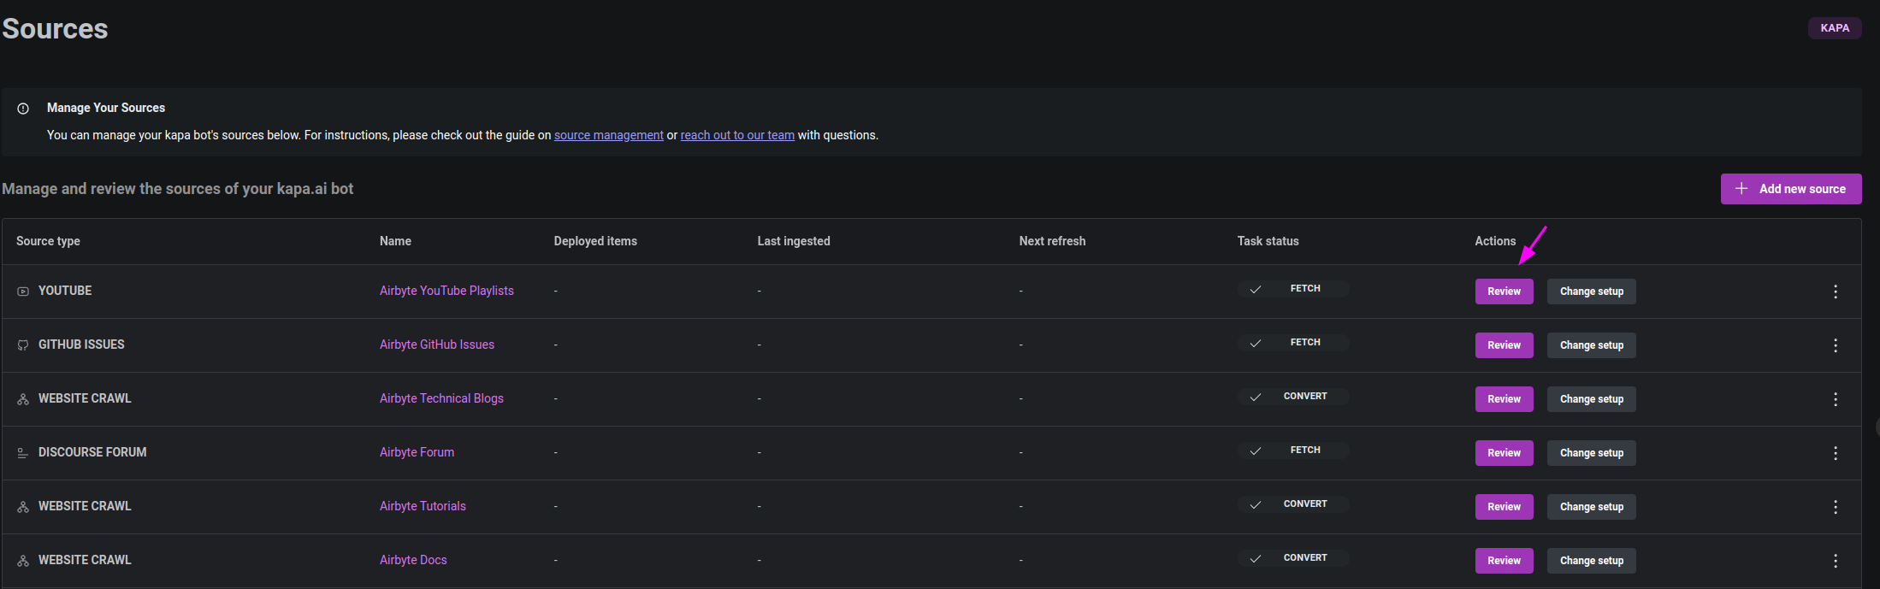This screenshot has height=589, width=1880.
Task: Open more options for Airbyte Tutorials
Action: tap(1836, 507)
